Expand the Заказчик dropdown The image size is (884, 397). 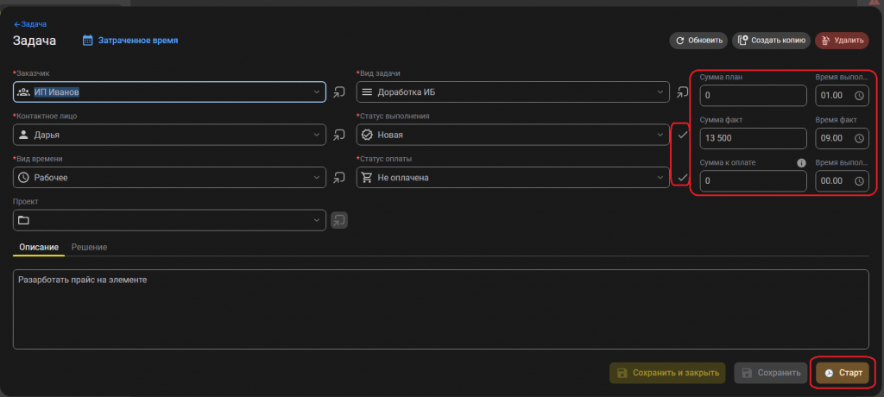coord(317,91)
